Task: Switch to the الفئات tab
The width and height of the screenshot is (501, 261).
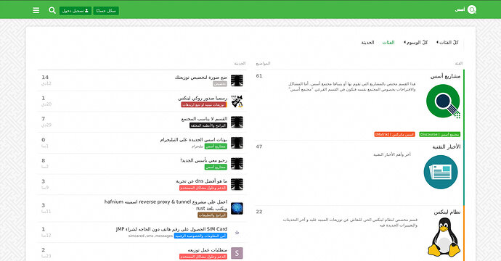Action: click(x=388, y=43)
